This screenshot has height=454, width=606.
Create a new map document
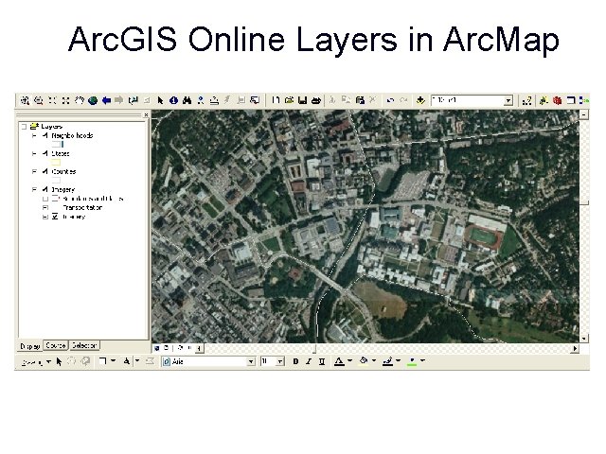pyautogui.click(x=276, y=100)
